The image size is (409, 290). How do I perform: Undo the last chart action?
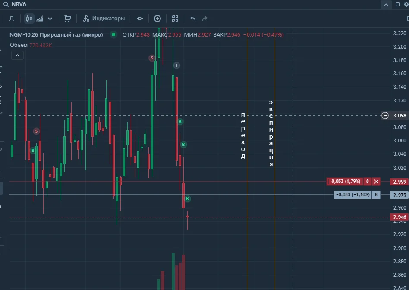coord(193,19)
